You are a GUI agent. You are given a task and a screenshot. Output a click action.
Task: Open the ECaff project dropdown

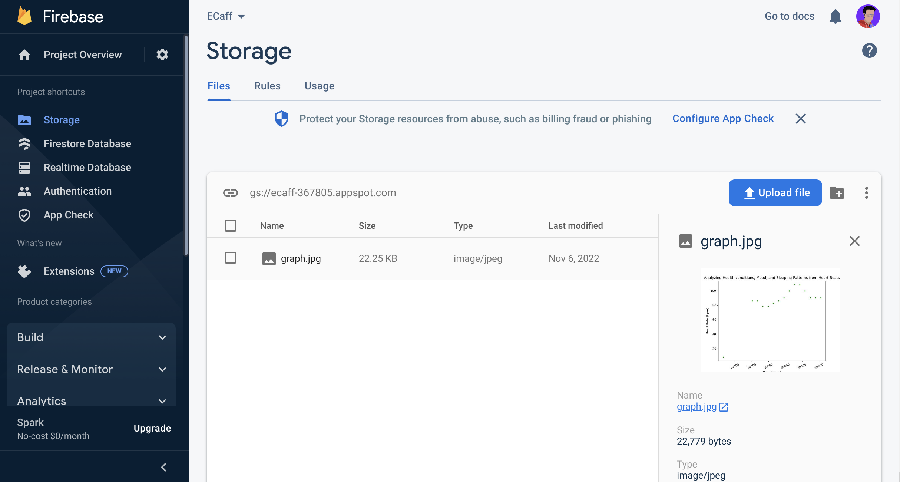click(226, 16)
